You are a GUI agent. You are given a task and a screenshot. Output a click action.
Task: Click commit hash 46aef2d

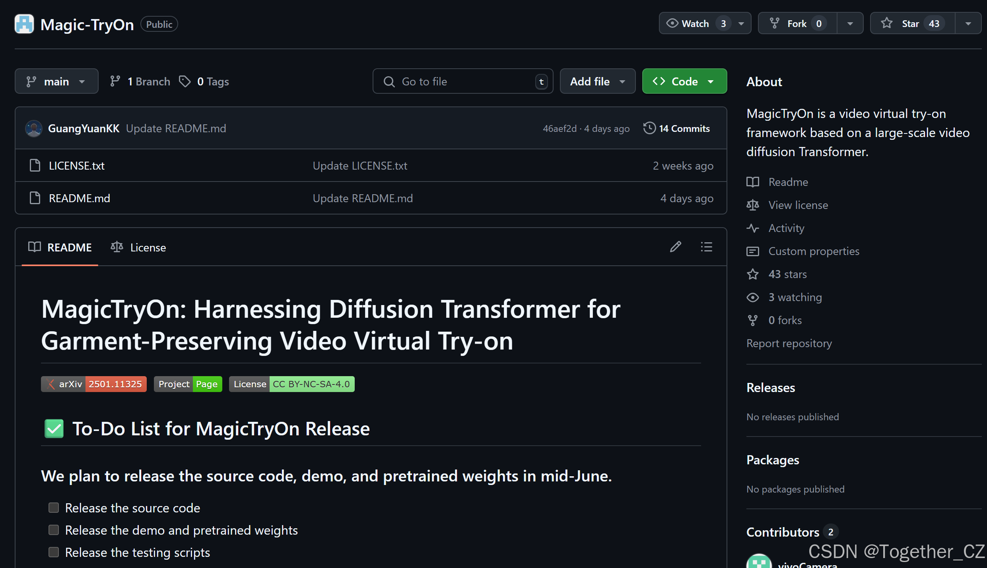point(560,129)
